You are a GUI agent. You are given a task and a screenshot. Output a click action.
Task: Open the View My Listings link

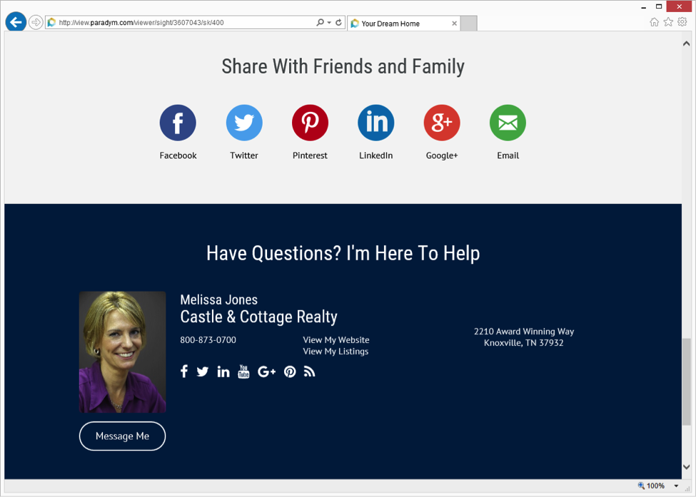pos(336,352)
